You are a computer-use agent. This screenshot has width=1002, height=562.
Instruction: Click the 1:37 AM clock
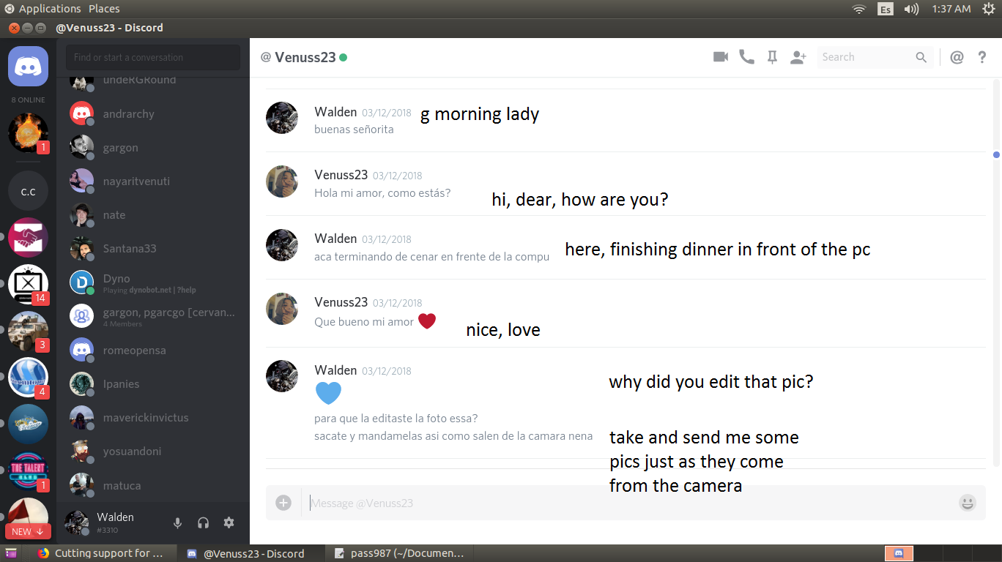[951, 9]
